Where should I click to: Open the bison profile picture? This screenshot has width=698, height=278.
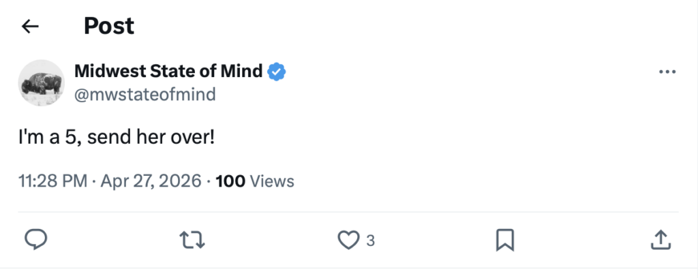(41, 82)
